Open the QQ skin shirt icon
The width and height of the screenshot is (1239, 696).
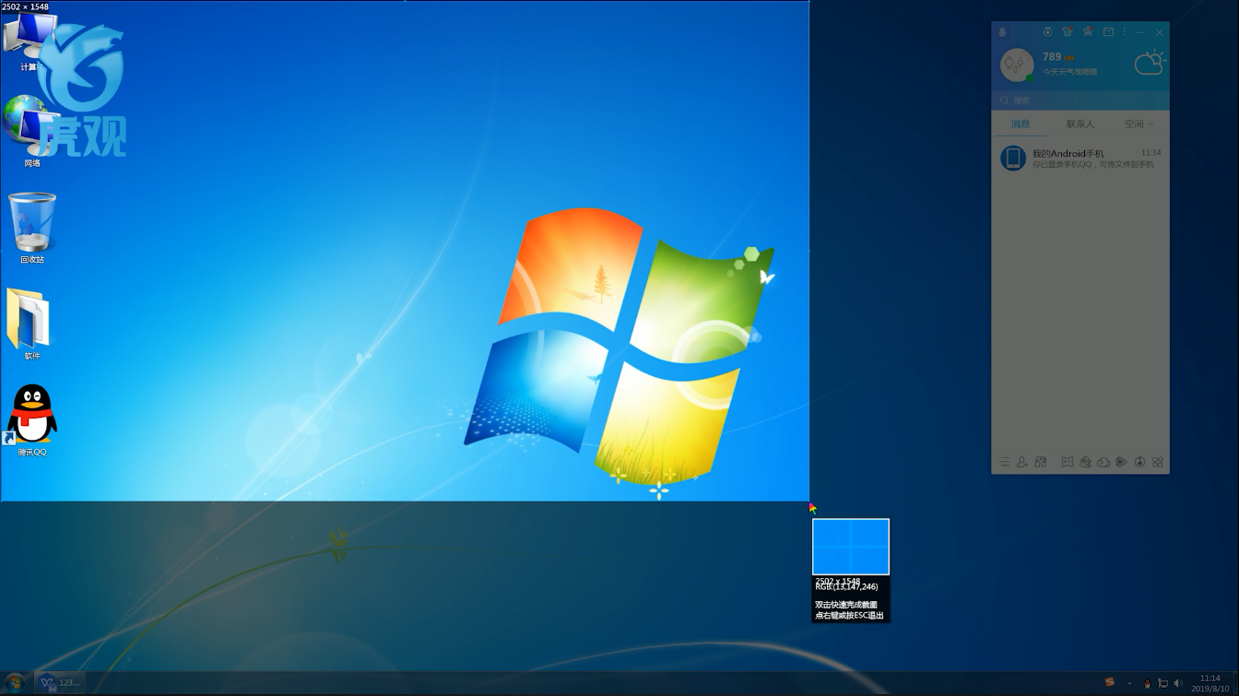pyautogui.click(x=1068, y=32)
